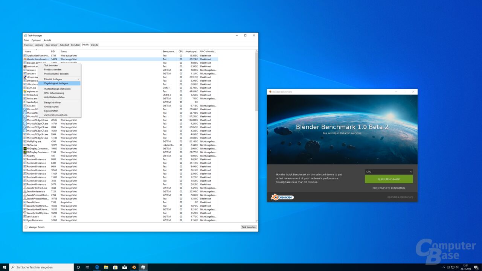Switch to the Benutzer tab
Image resolution: width=482 pixels, height=271 pixels.
(x=76, y=45)
